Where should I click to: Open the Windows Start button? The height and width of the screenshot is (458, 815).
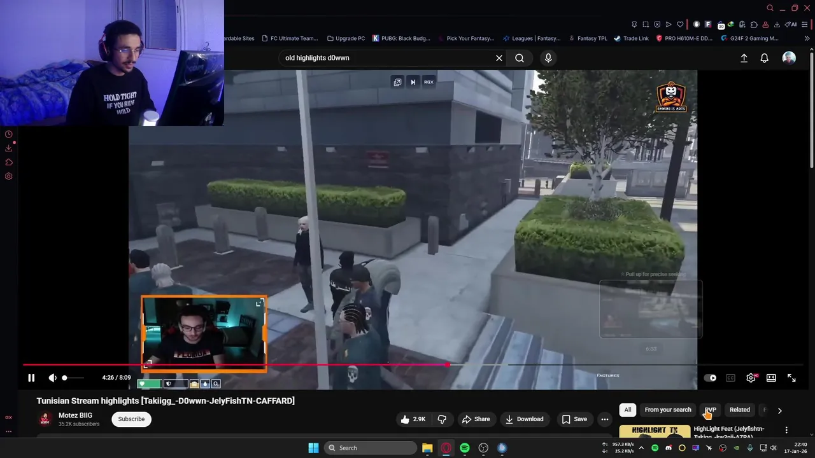313,448
